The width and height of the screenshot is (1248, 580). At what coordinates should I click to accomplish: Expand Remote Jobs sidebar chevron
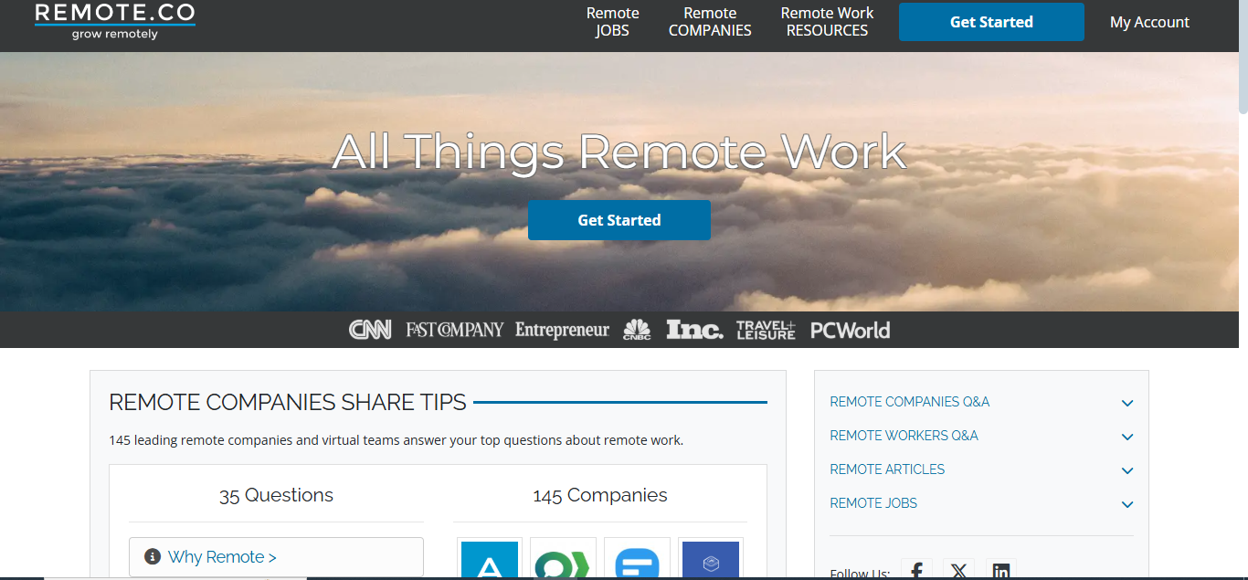point(1127,504)
